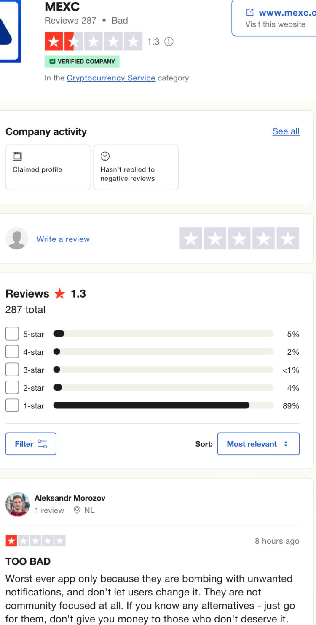Open the Cryptocurrency Service category link

click(111, 78)
